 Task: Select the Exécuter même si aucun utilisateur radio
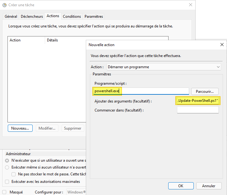[x=7, y=167]
